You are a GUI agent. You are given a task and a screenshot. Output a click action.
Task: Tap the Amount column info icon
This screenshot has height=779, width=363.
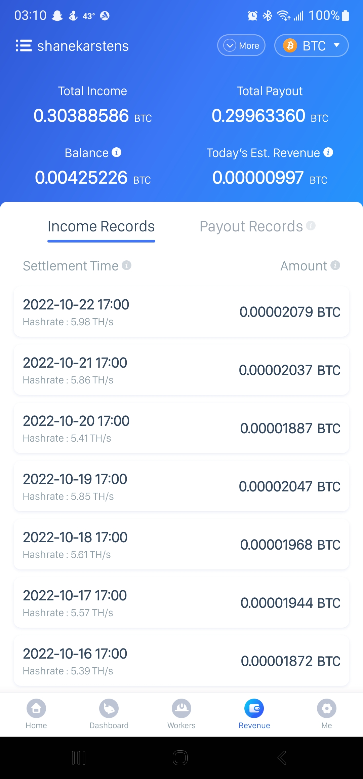pos(335,265)
